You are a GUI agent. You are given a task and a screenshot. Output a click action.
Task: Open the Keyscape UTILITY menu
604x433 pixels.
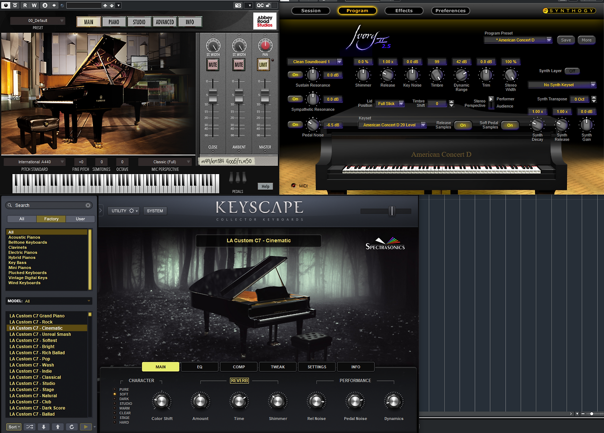(x=123, y=211)
